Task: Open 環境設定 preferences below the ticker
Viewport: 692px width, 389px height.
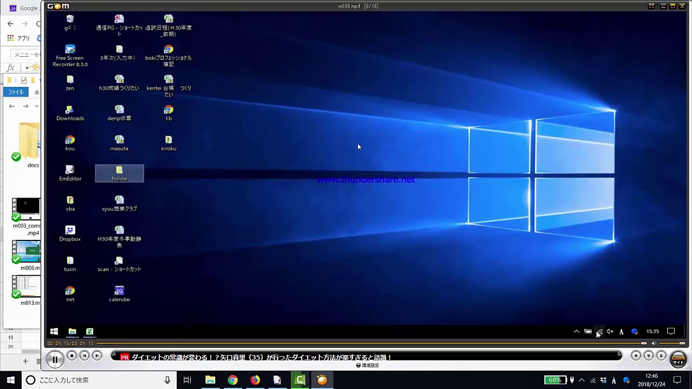Action: click(368, 365)
